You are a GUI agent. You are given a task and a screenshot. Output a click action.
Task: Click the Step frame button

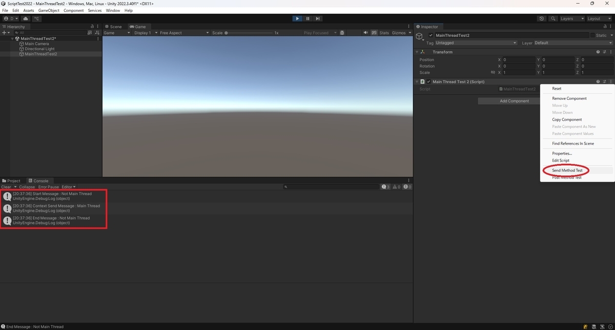pos(318,18)
